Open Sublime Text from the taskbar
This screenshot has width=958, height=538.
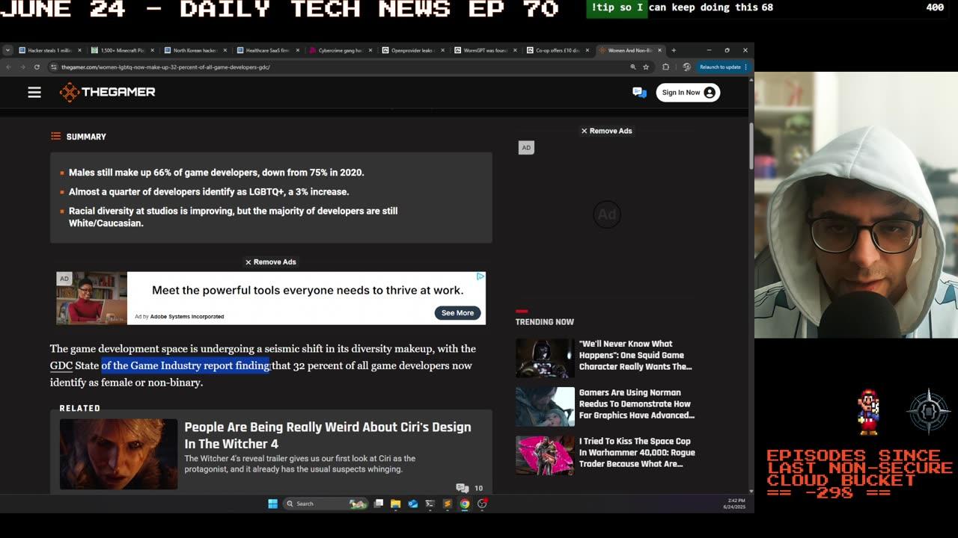448,504
